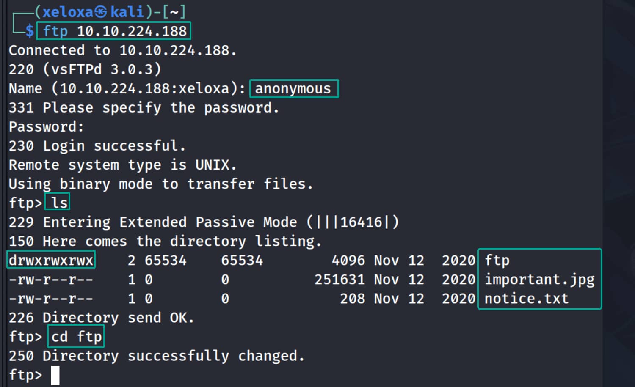Select the "anonymous" username entry
The height and width of the screenshot is (387, 635).
[293, 89]
